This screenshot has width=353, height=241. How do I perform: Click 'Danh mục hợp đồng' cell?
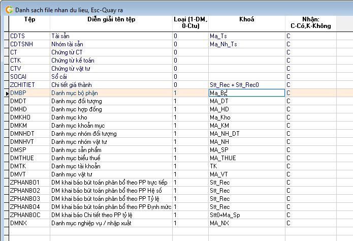click(111, 109)
